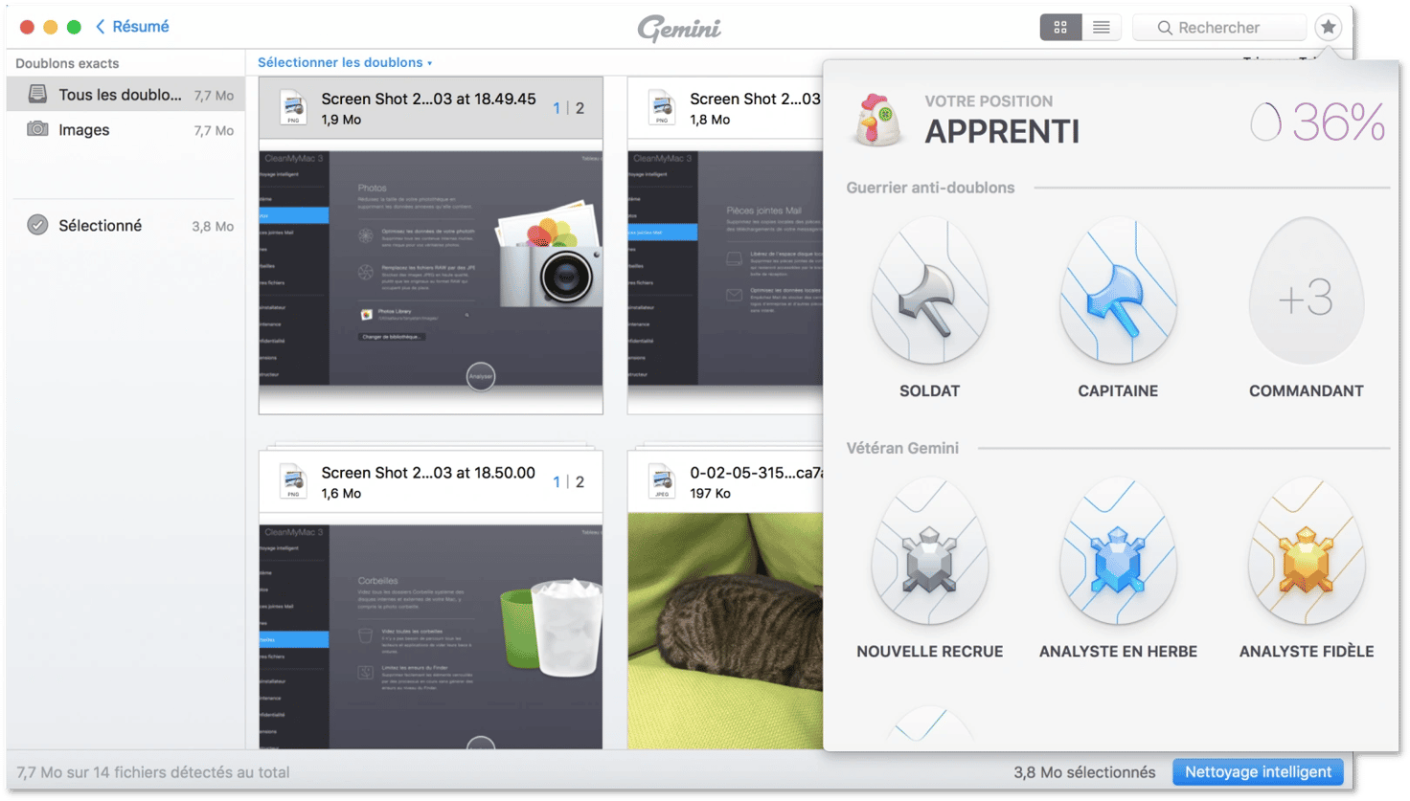The height and width of the screenshot is (801, 1410).
Task: Click PNG icon of the 1,8 Mo screenshot
Action: [662, 107]
